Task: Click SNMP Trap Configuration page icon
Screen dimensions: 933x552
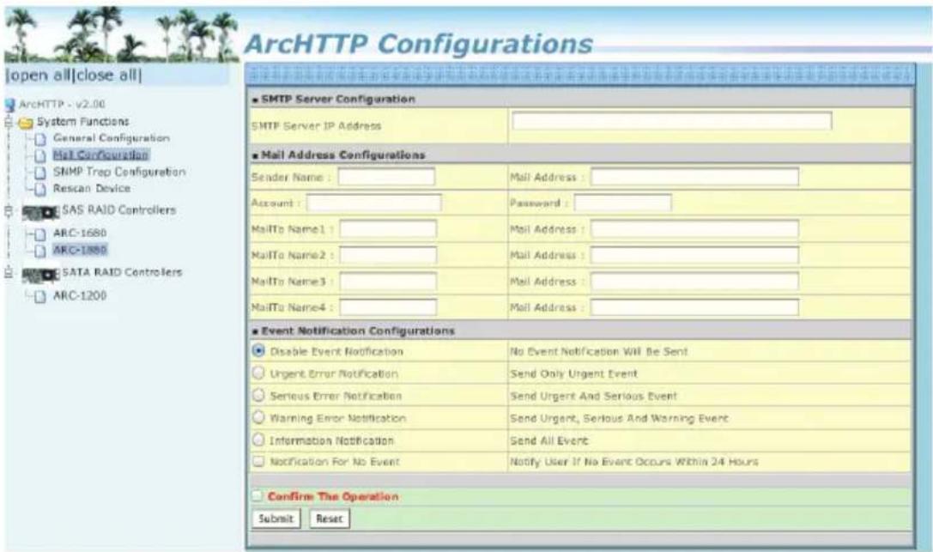Action: point(39,173)
